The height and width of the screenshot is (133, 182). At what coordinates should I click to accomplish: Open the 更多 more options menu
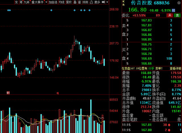pyautogui.click(x=97, y=2)
